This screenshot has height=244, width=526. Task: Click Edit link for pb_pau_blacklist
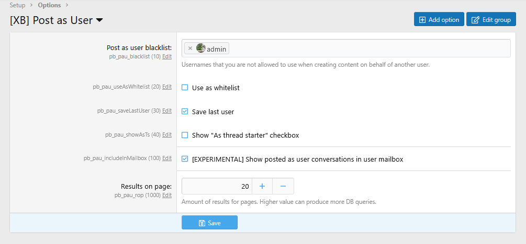(x=167, y=56)
